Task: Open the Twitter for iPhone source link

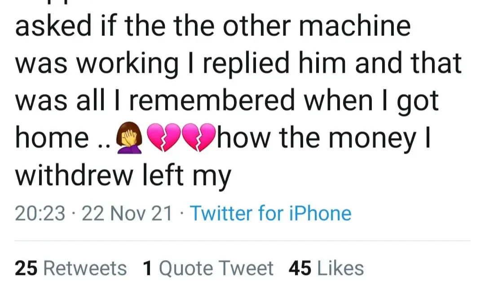Action: (271, 213)
